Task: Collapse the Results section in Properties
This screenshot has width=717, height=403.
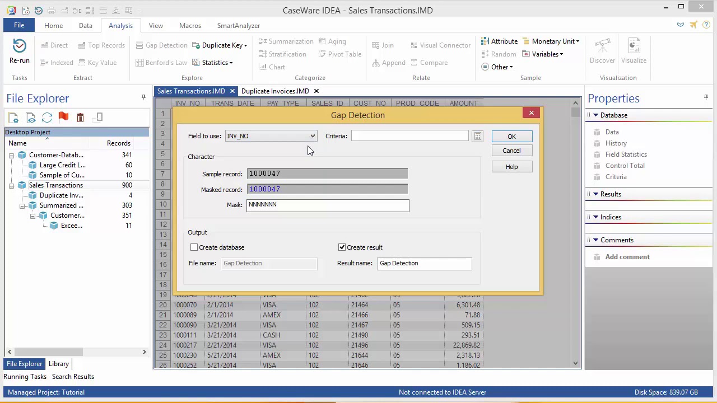Action: [595, 194]
